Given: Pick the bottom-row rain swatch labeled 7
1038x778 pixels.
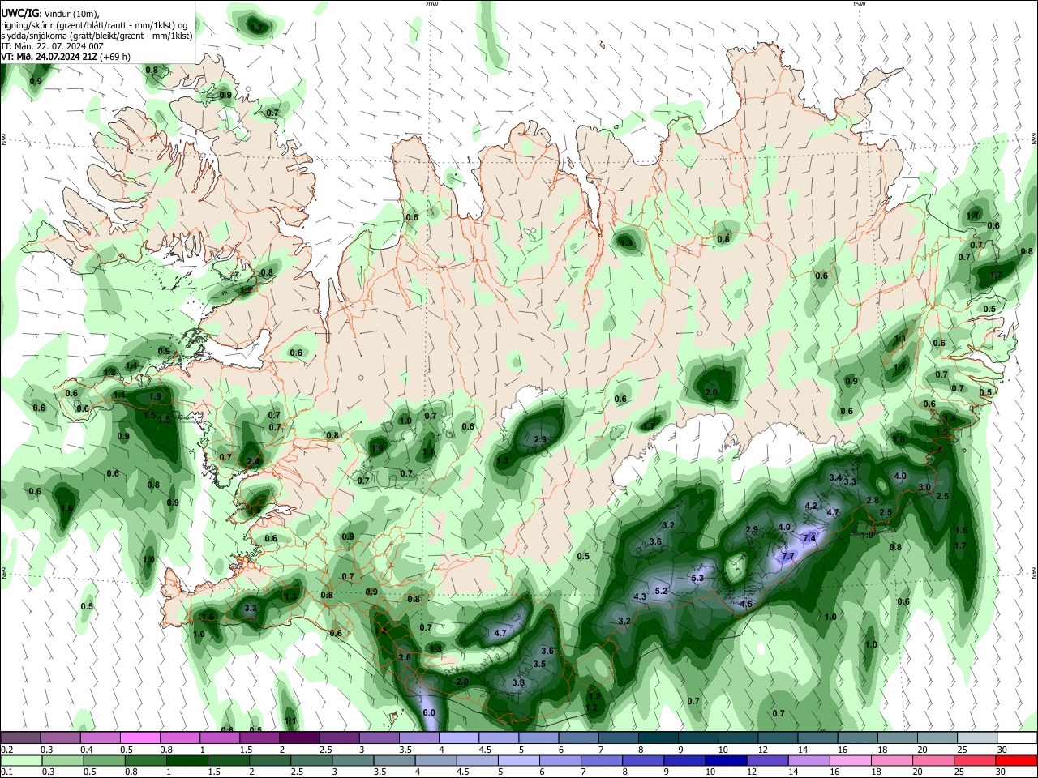Looking at the screenshot, I should pyautogui.click(x=602, y=760).
